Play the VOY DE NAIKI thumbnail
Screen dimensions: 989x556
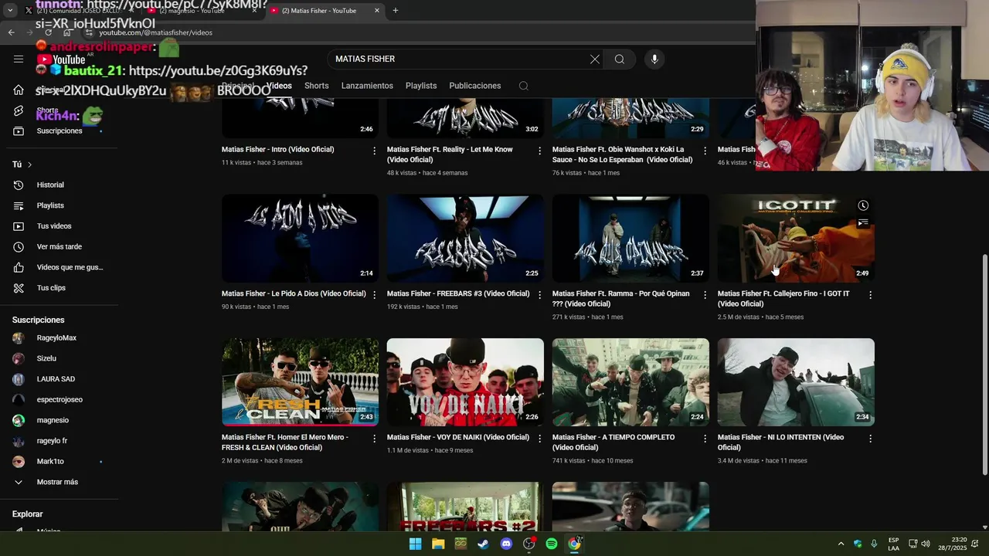(x=465, y=382)
